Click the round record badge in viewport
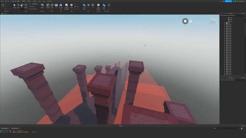This screenshot has height=138, width=246. [x=185, y=21]
